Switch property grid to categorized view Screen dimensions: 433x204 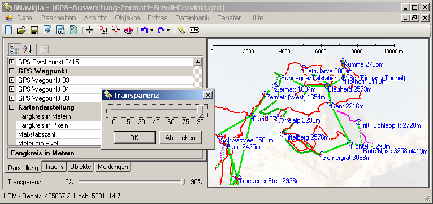click(14, 49)
